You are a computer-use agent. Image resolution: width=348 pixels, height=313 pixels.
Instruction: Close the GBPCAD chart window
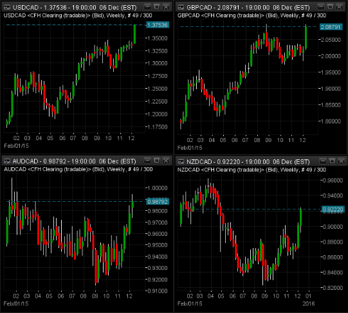340,7
